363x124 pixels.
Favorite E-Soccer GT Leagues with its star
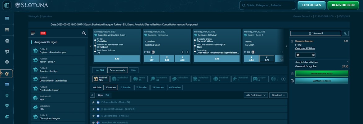tap(93, 109)
